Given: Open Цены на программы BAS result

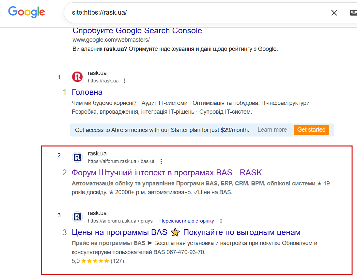Looking at the screenshot, I should pos(186,232).
